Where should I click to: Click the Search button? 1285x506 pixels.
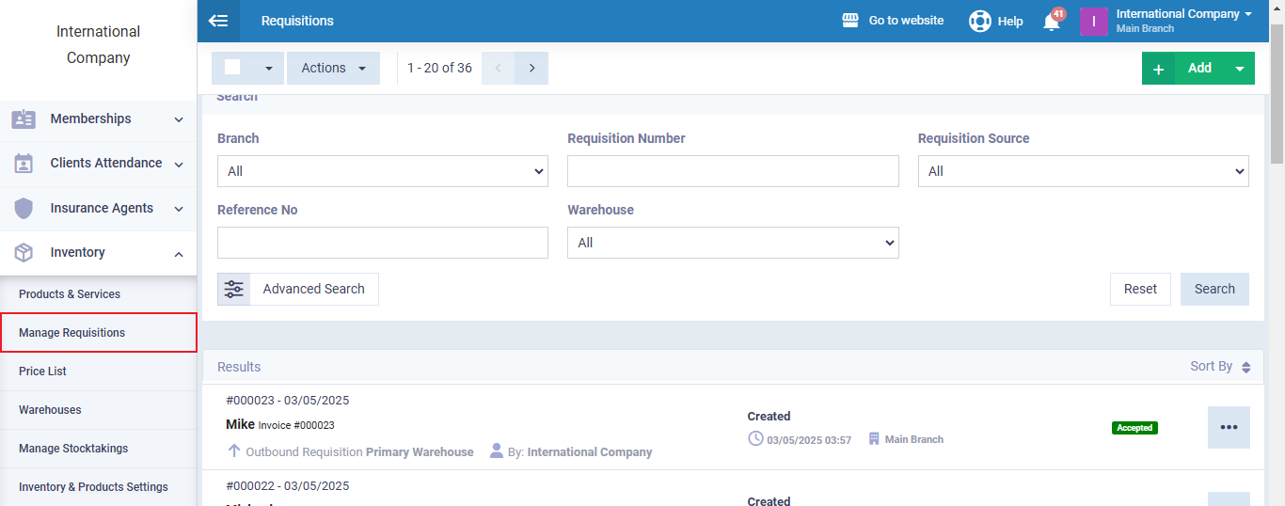(x=1214, y=290)
